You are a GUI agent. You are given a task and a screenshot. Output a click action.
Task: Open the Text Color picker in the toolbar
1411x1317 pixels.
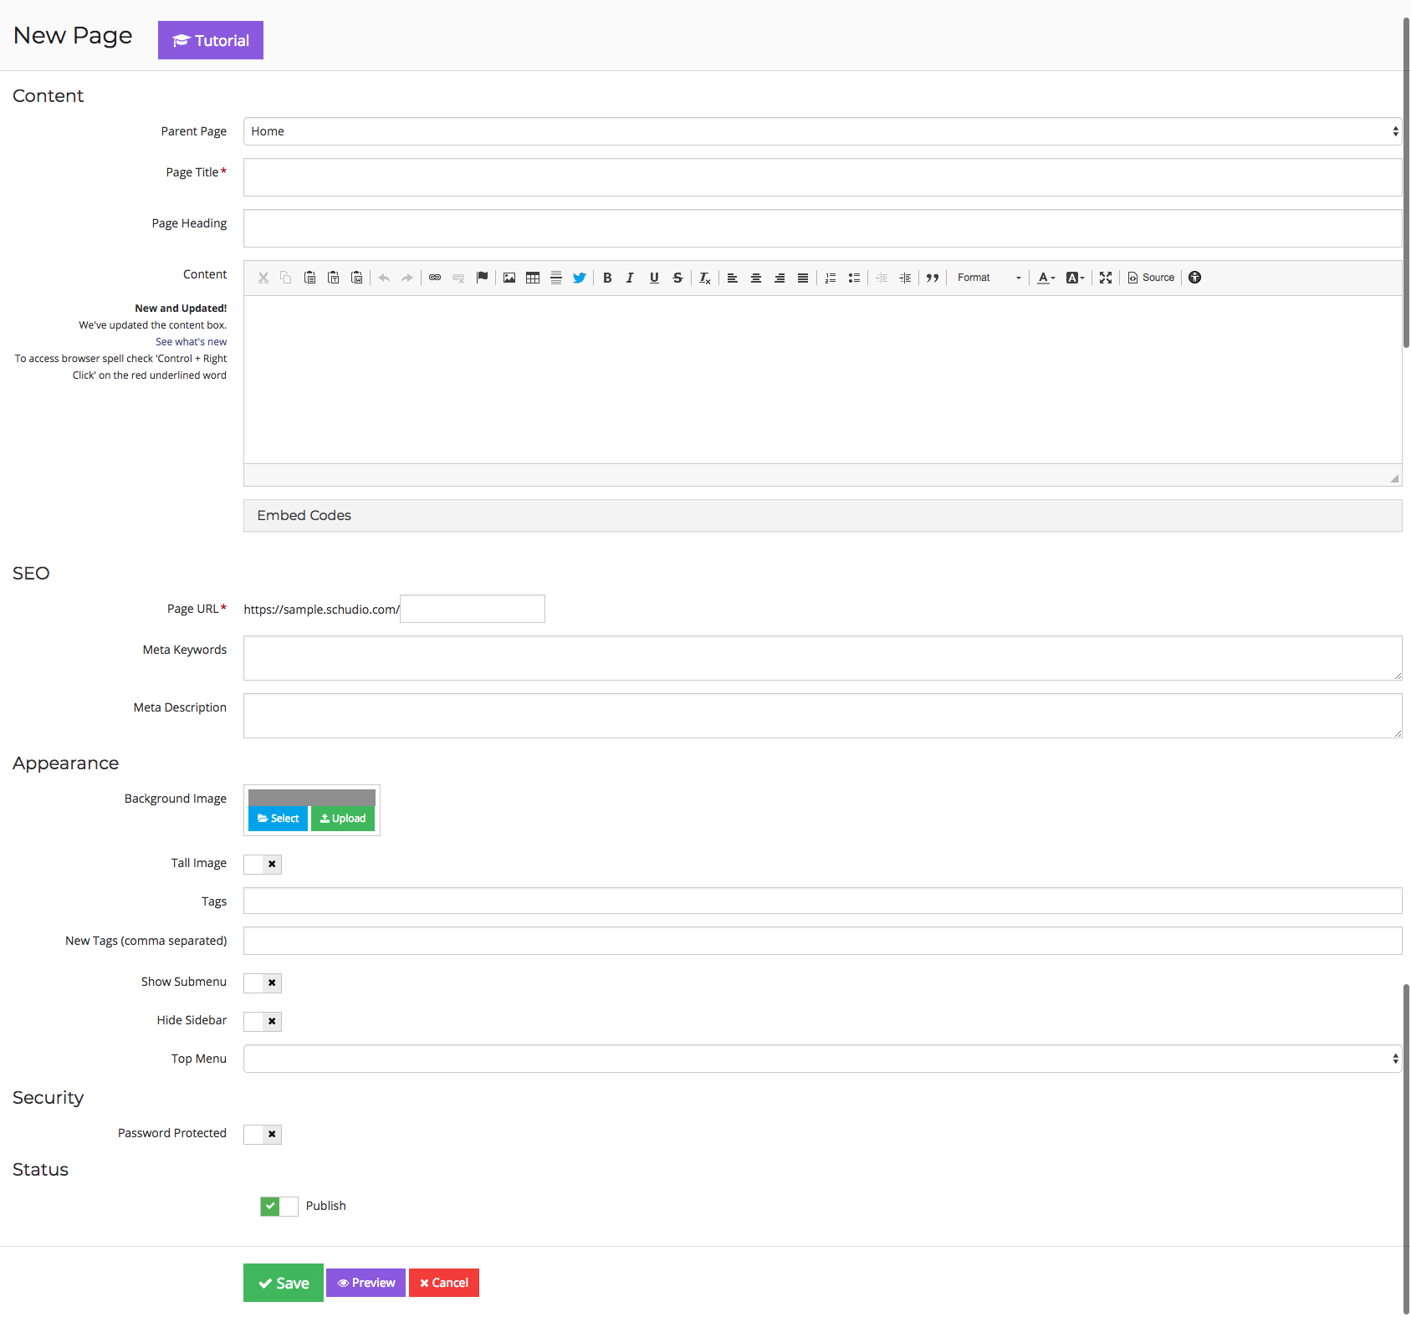click(x=1045, y=277)
